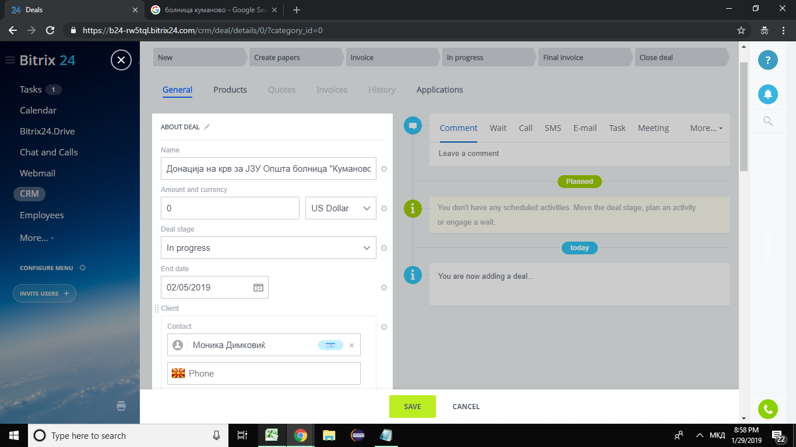
Task: Click the search magnifier in right panel
Action: click(767, 121)
